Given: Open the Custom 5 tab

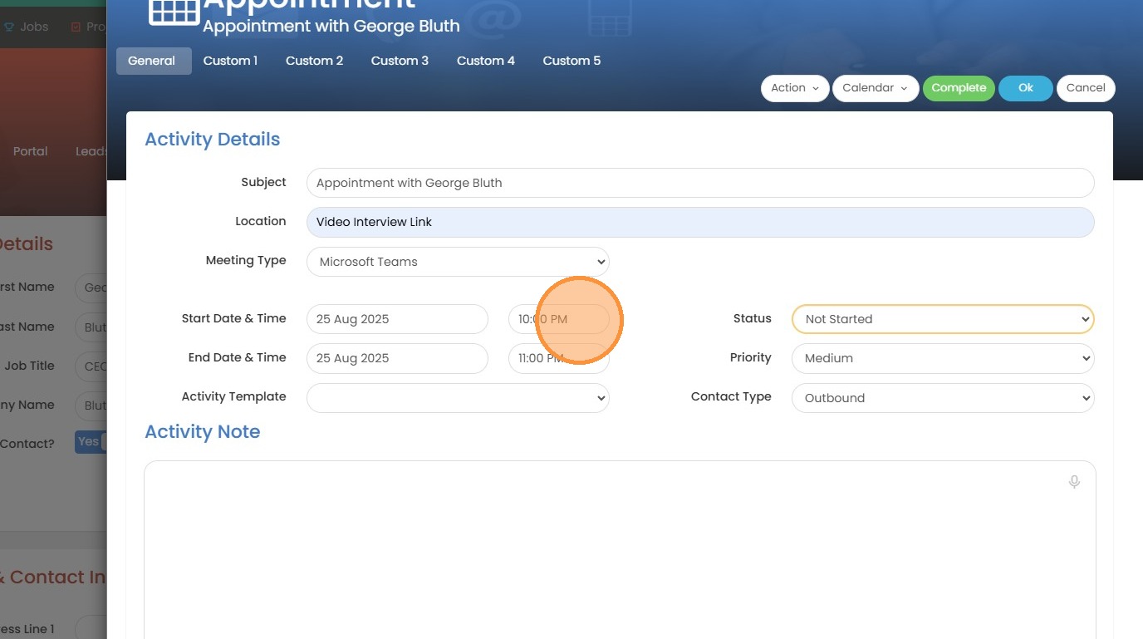Looking at the screenshot, I should click(x=571, y=61).
